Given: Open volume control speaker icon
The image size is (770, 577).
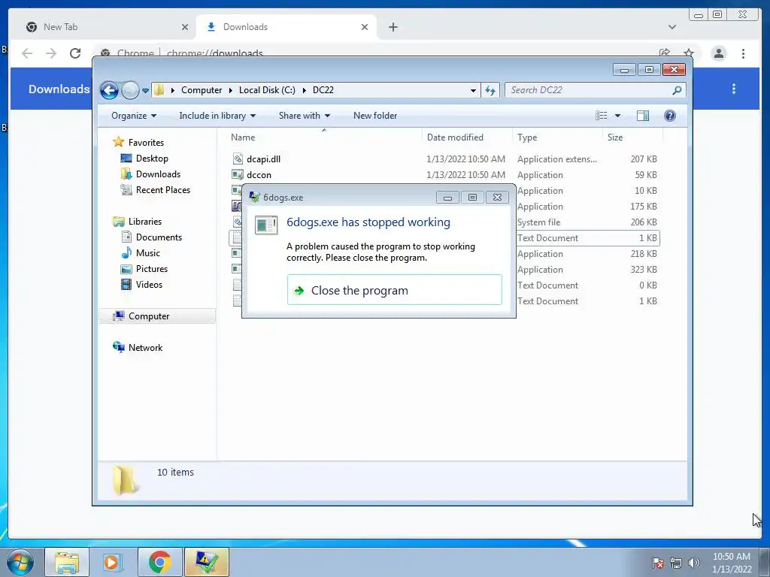Looking at the screenshot, I should pos(694,563).
